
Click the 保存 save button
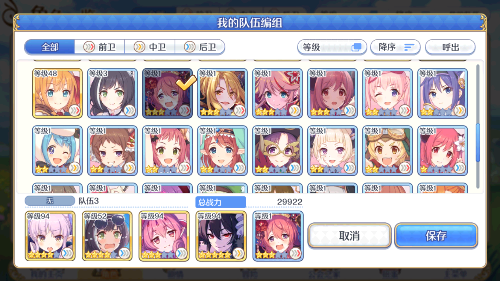[x=436, y=236]
